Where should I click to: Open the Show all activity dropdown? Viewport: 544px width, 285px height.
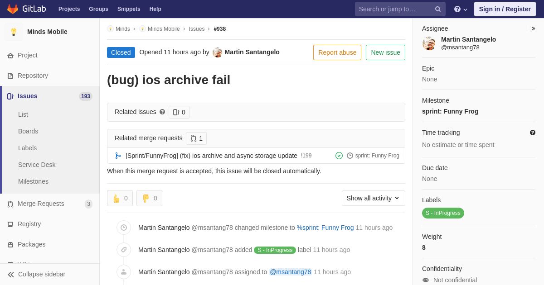(x=374, y=198)
